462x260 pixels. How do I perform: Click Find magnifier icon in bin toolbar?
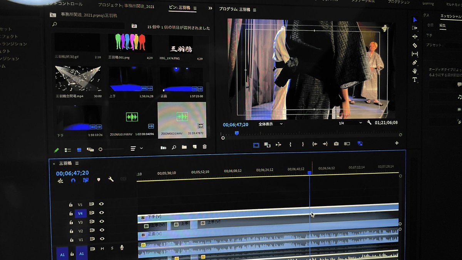[x=174, y=147]
